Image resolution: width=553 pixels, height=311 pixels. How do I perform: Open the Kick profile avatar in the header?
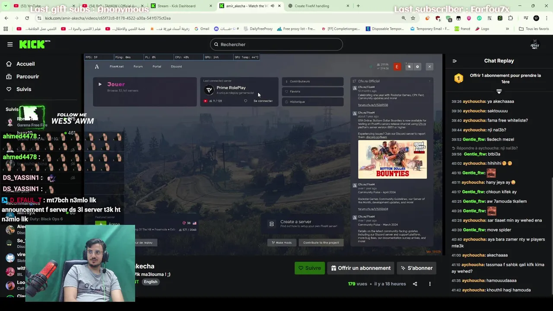(535, 44)
